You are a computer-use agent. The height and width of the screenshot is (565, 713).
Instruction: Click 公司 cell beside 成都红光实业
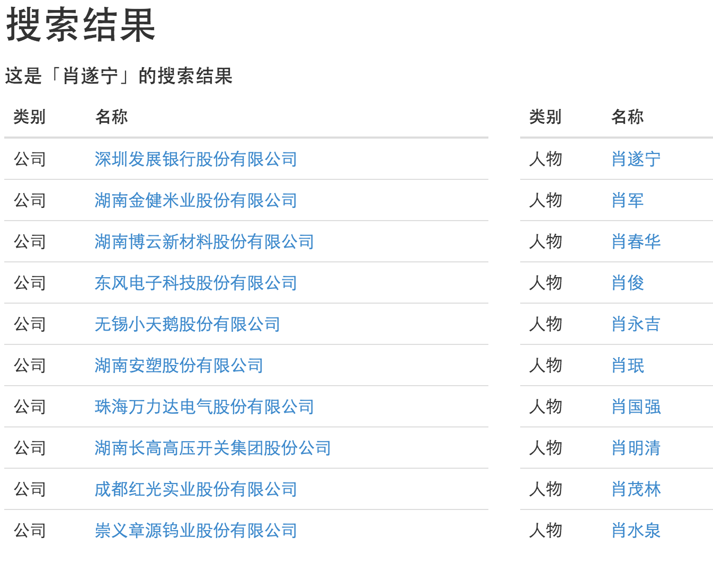(30, 489)
